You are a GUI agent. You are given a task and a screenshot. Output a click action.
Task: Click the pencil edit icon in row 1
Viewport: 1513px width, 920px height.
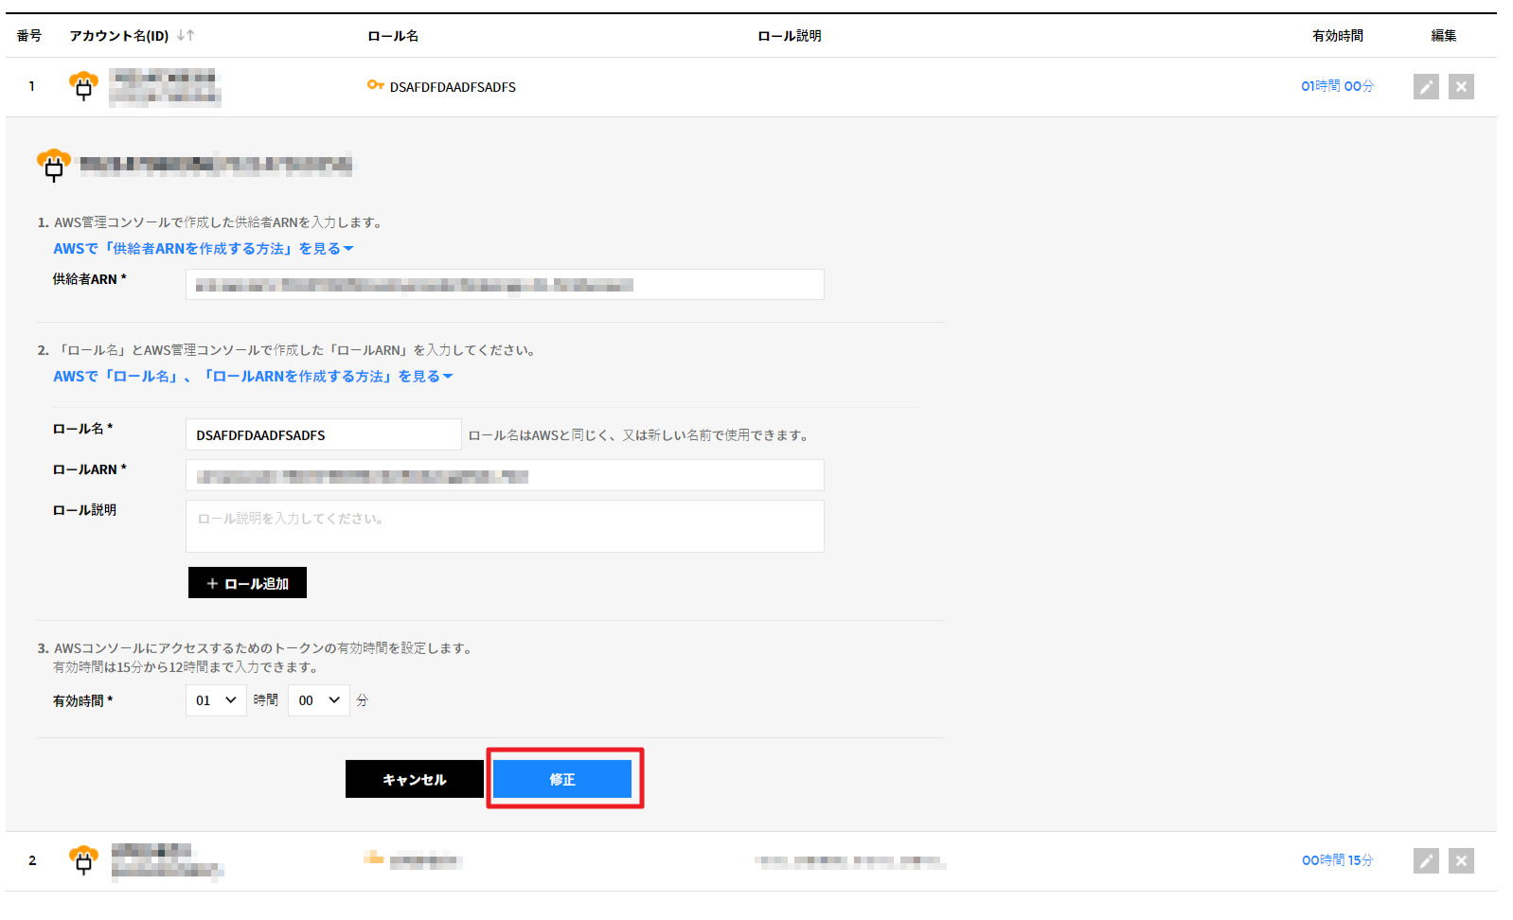click(x=1425, y=87)
